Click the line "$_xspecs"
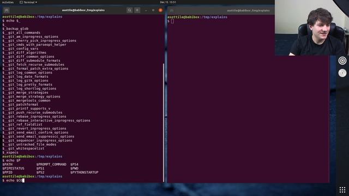Viewport: 349px width, 196px height. [x=10, y=152]
